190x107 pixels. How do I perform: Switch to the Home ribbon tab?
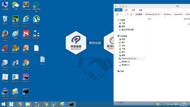pyautogui.click(x=126, y=10)
